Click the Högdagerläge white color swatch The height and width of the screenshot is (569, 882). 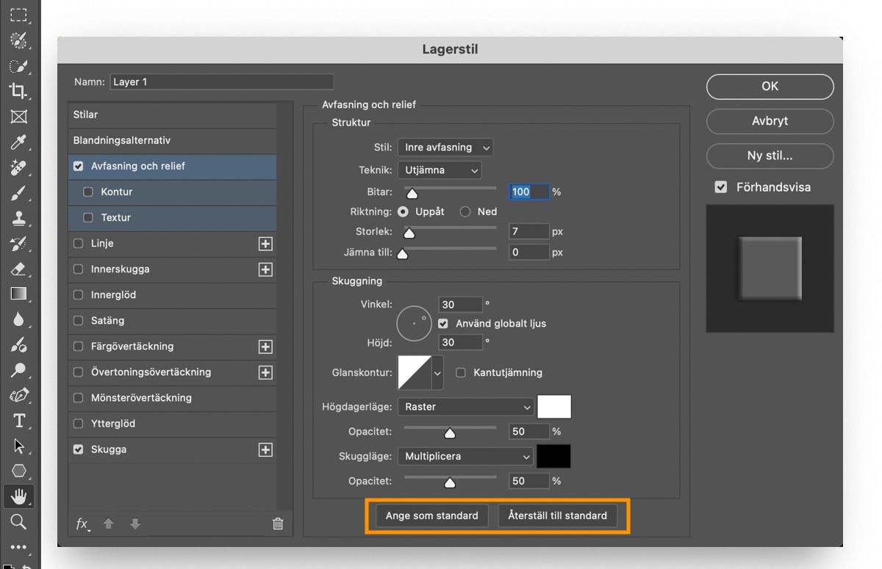[554, 406]
